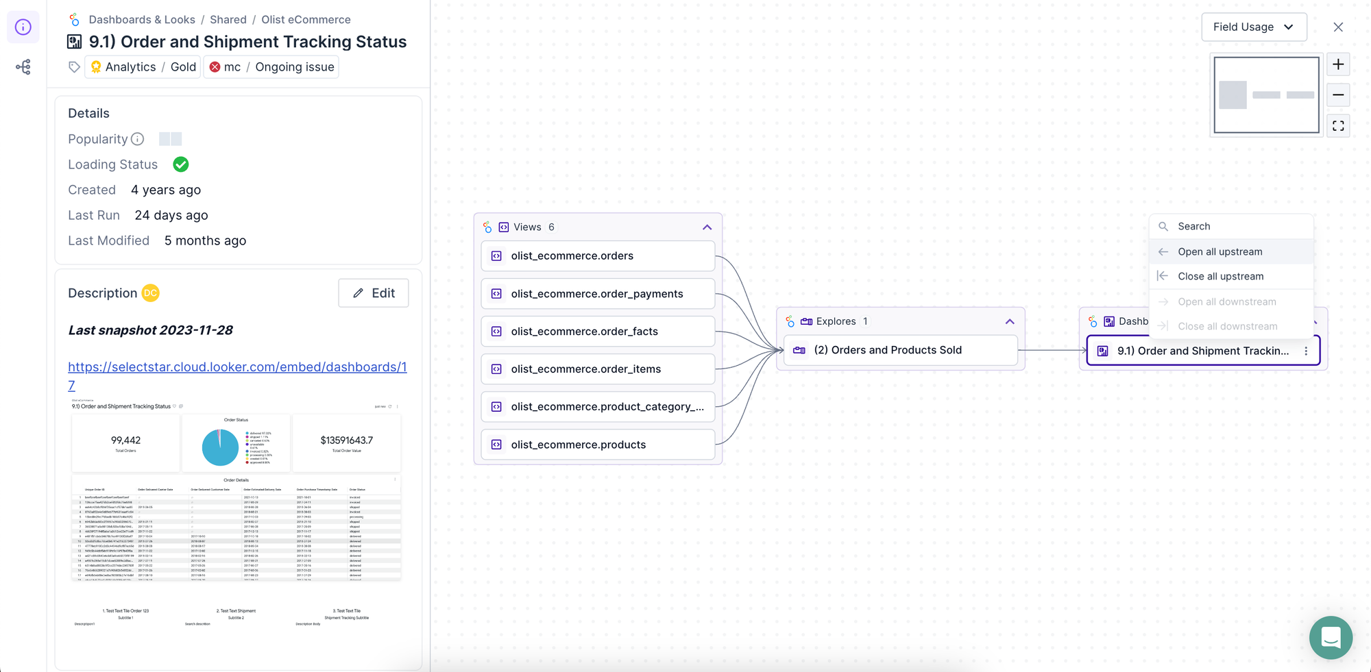Open the Looker embed dashboard link
This screenshot has width=1371, height=672.
click(x=237, y=367)
